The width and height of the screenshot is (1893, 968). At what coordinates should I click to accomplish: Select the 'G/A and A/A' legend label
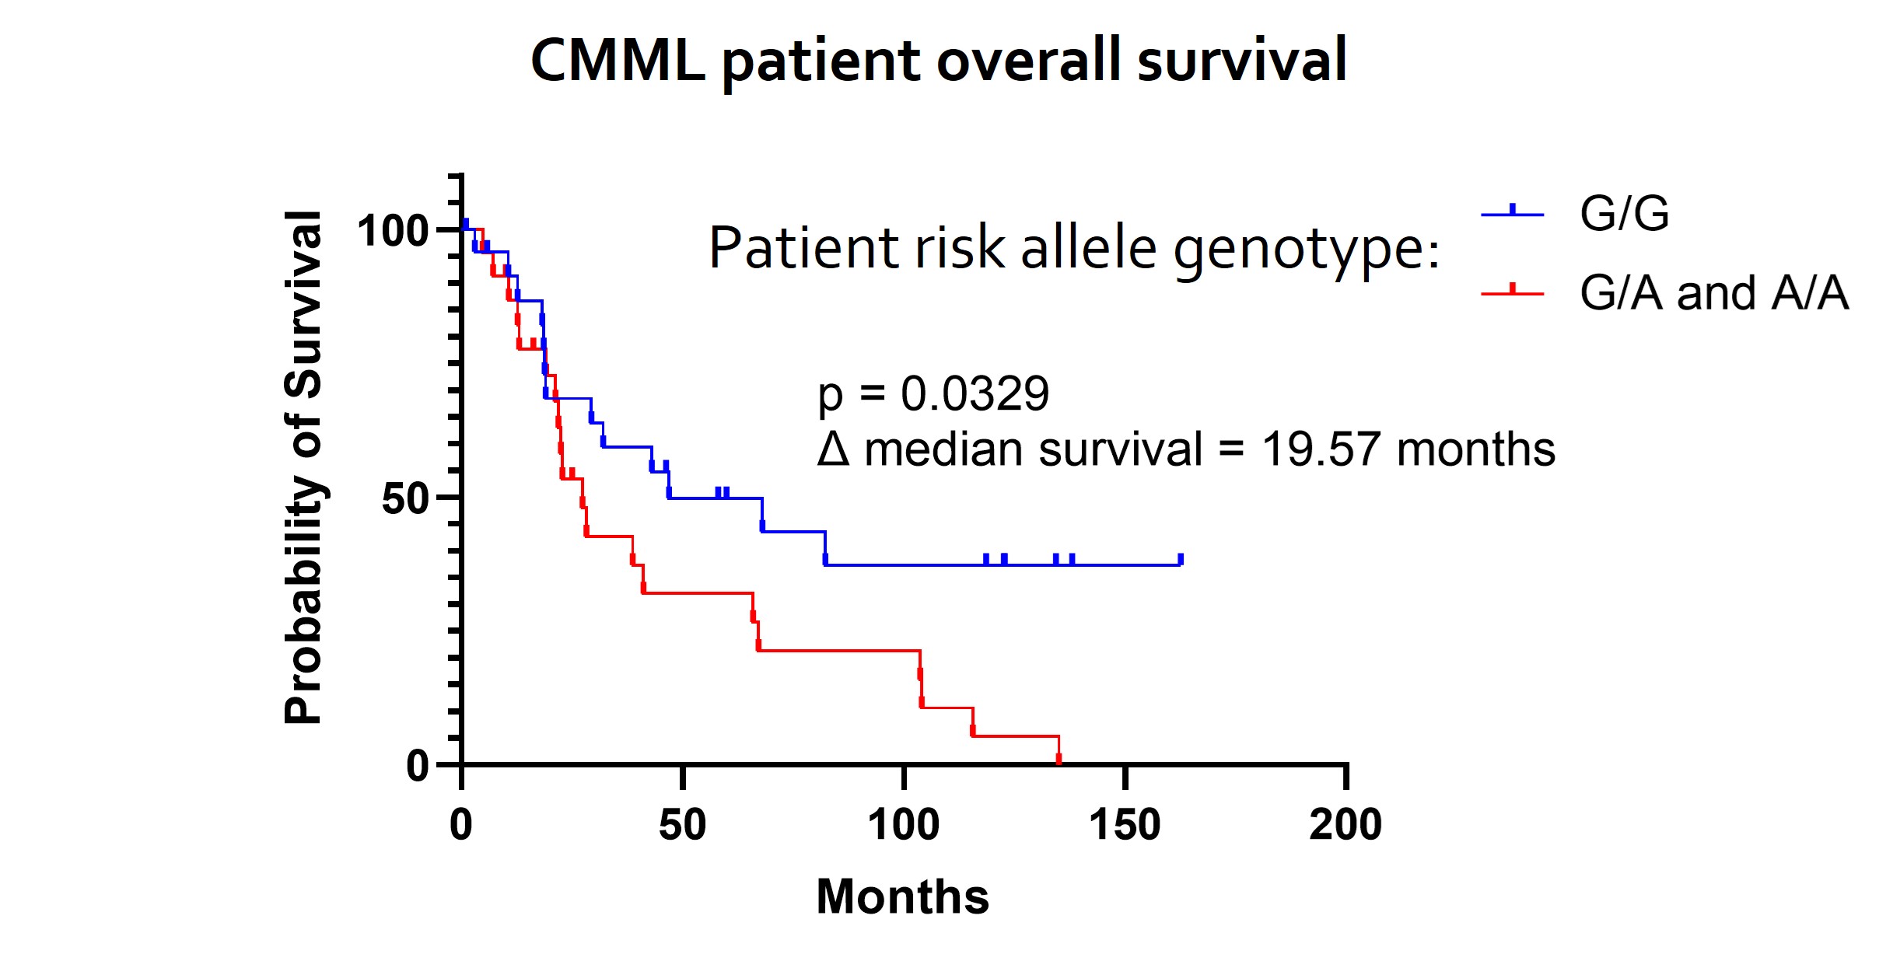pyautogui.click(x=1713, y=293)
